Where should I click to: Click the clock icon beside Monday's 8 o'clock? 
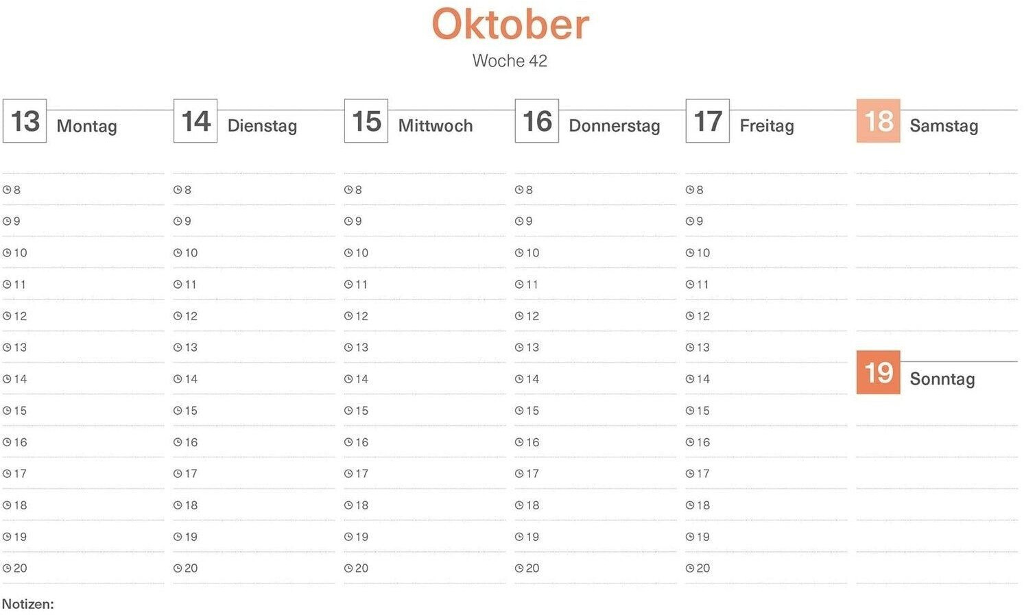point(7,190)
